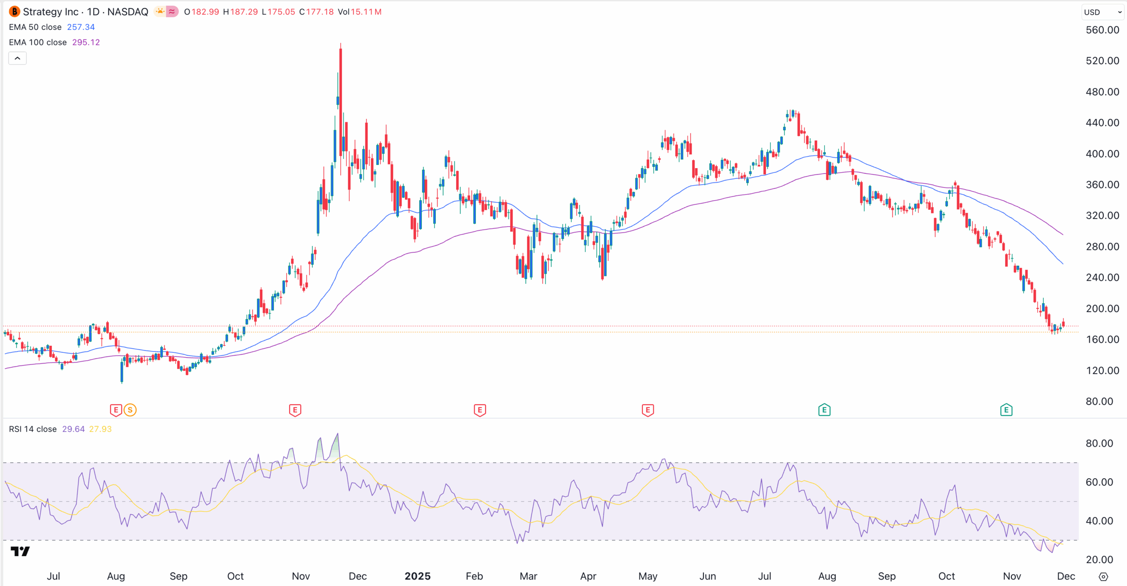Click the RSI average value 27.93
The height and width of the screenshot is (586, 1127).
coord(100,429)
